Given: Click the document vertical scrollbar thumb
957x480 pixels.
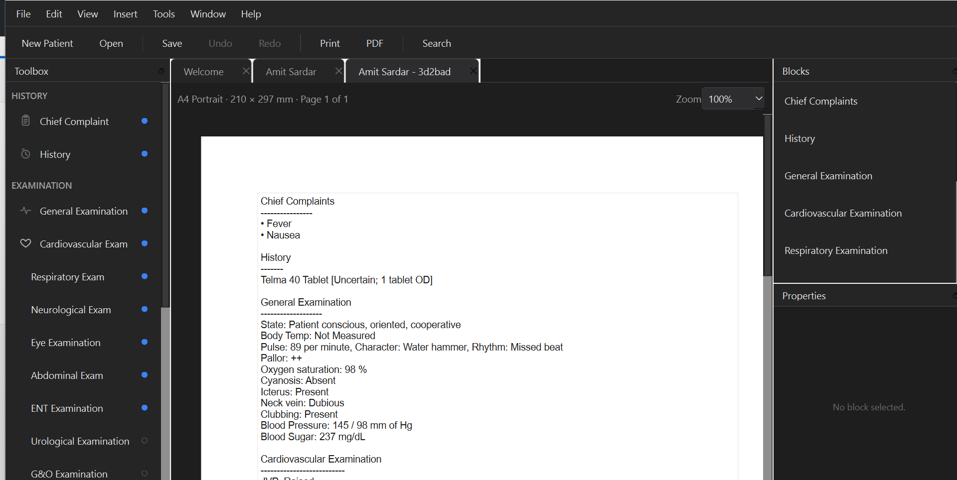Looking at the screenshot, I should tap(768, 195).
